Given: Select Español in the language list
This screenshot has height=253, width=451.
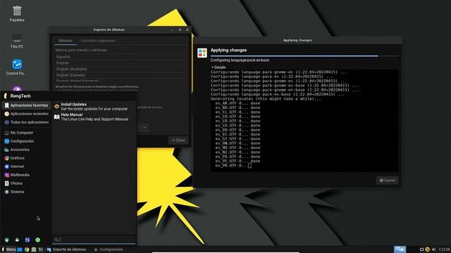Looking at the screenshot, I should click(121, 57).
